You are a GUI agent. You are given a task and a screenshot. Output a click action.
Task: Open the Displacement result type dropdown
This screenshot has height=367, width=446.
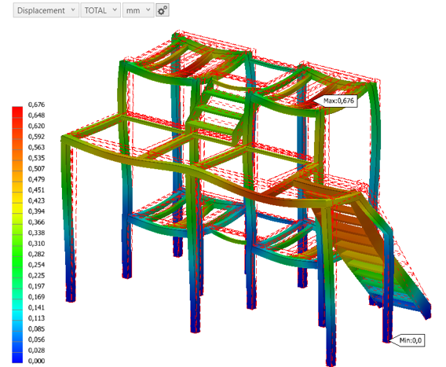pyautogui.click(x=46, y=10)
